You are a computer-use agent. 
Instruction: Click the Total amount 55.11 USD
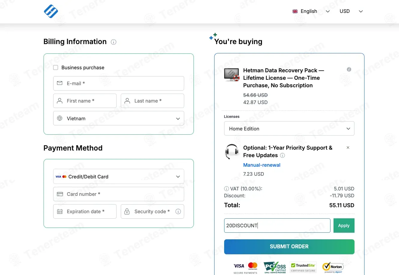tap(342, 205)
